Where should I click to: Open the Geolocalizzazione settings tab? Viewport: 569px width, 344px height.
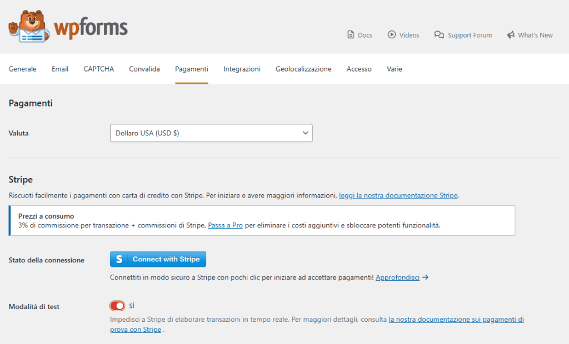tap(303, 69)
